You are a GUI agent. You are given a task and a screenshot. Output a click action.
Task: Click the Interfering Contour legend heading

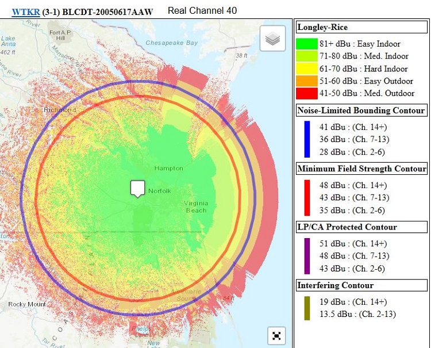click(335, 285)
